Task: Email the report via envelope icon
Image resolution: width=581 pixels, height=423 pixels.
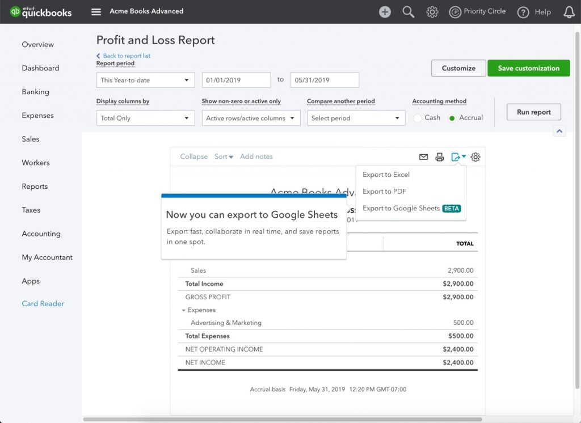Action: click(423, 157)
